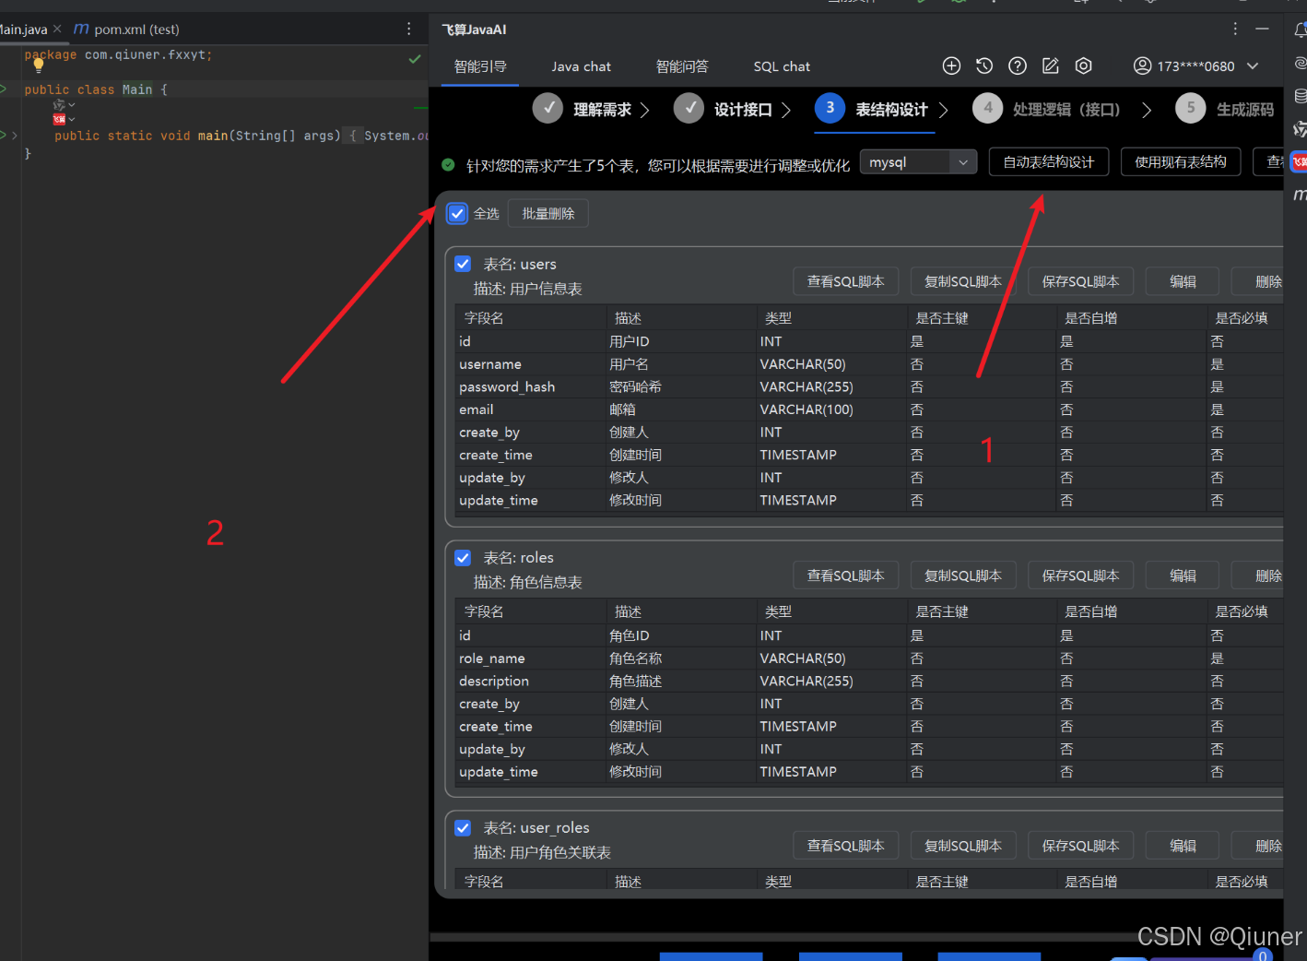The image size is (1307, 961).
Task: Click the 自动表结构设计 button
Action: [x=1049, y=162]
